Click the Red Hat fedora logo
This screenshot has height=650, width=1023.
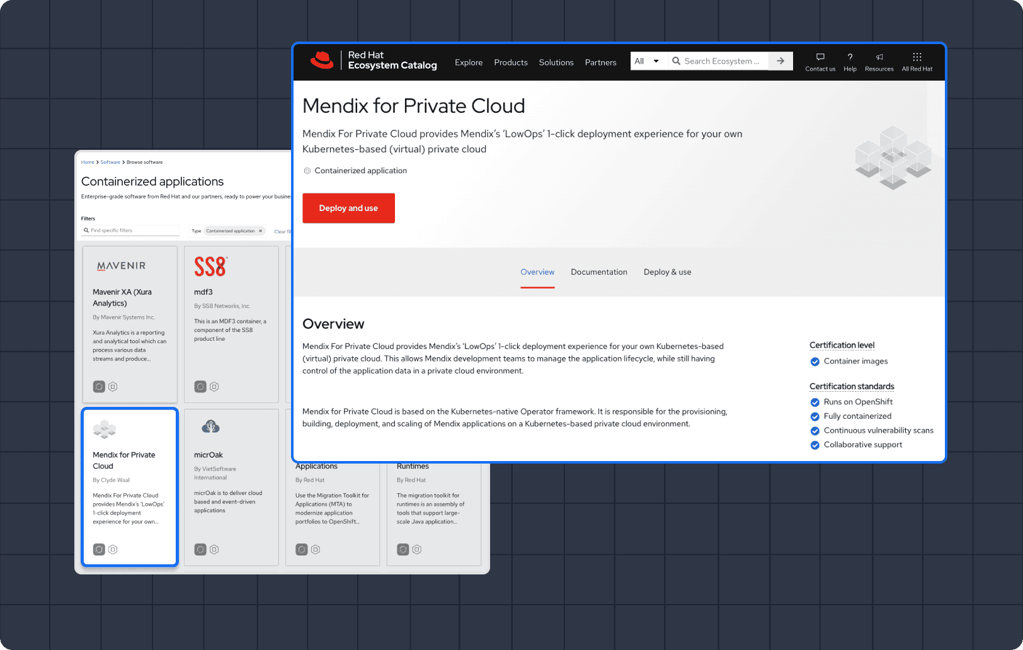pos(322,60)
